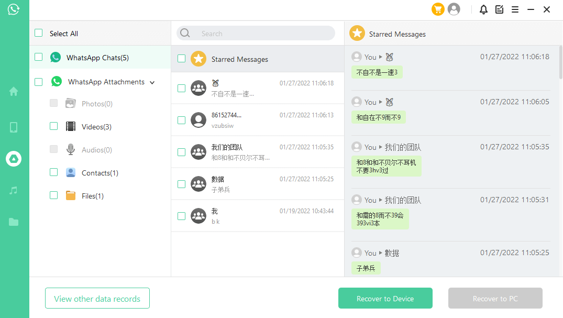Viewport: 563px width, 318px height.
Task: Click the shopping cart icon
Action: tap(438, 9)
